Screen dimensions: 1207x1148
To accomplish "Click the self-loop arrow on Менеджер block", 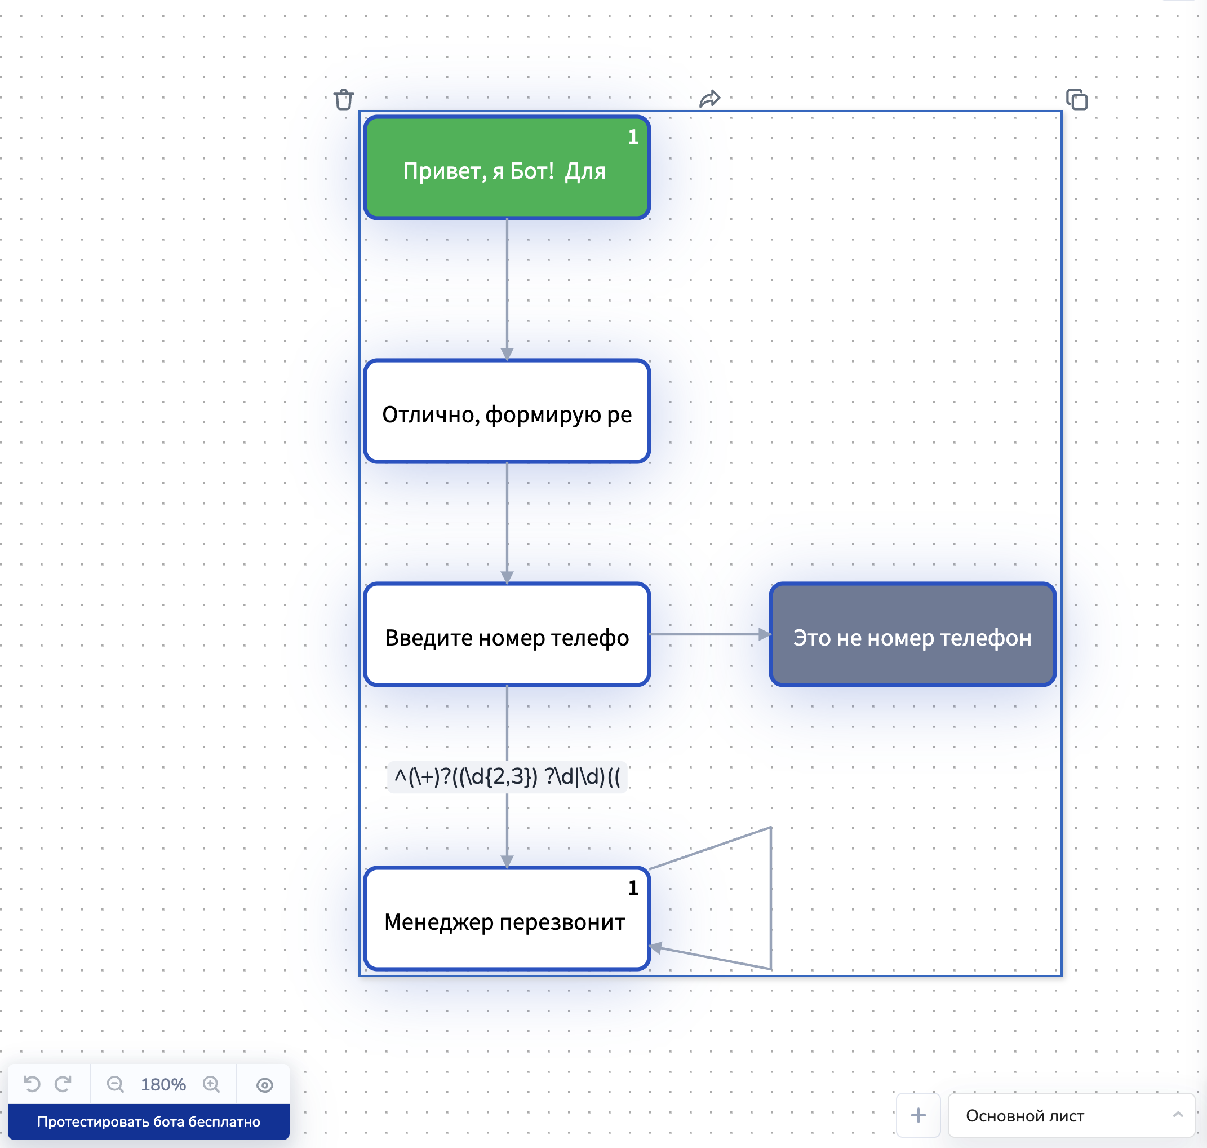I will pyautogui.click(x=771, y=899).
